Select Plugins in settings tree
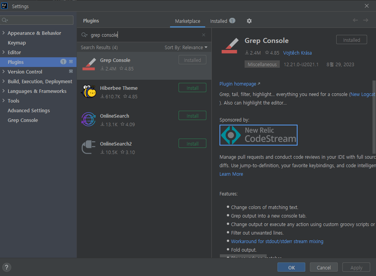Viewport: 376px width, 276px height. [x=38, y=62]
